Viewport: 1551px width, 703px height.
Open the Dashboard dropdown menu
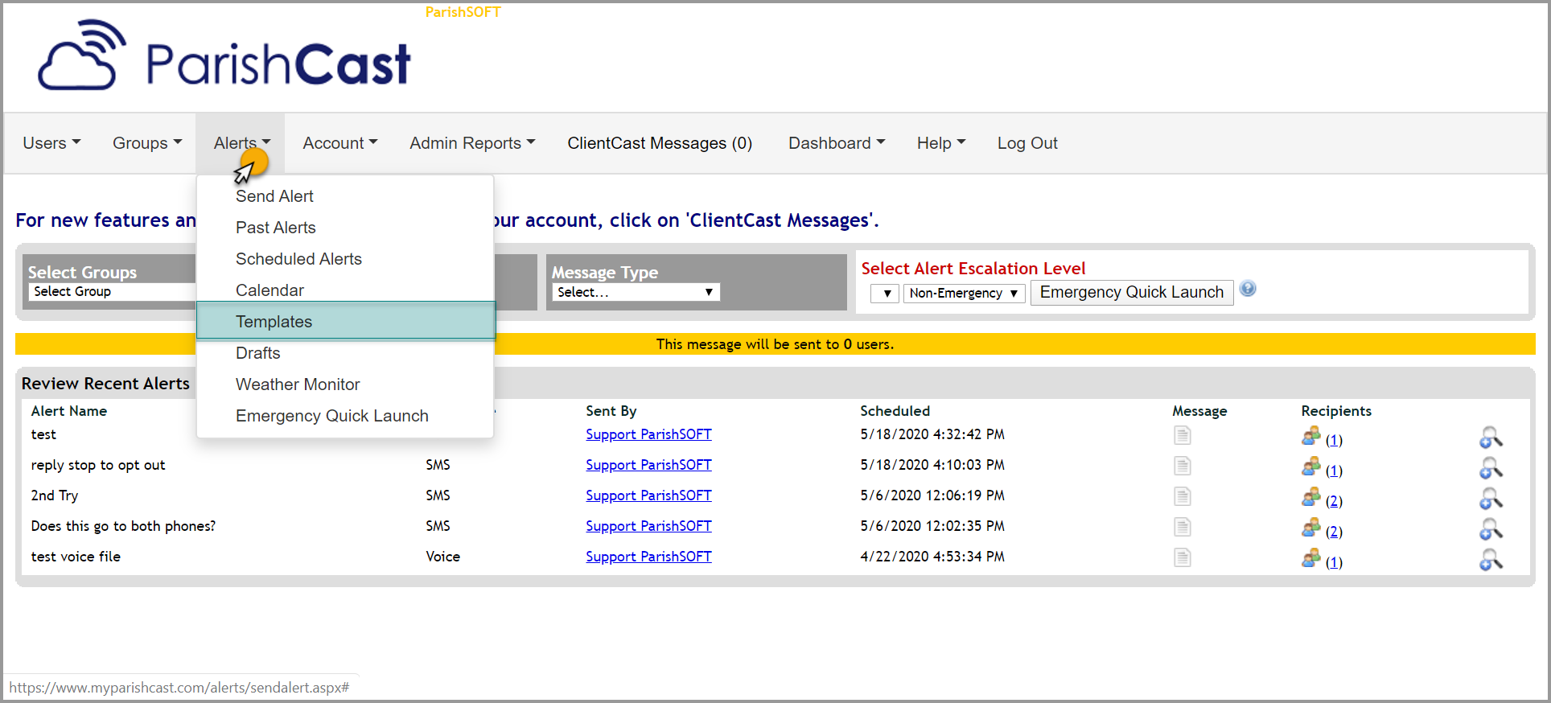tap(837, 143)
